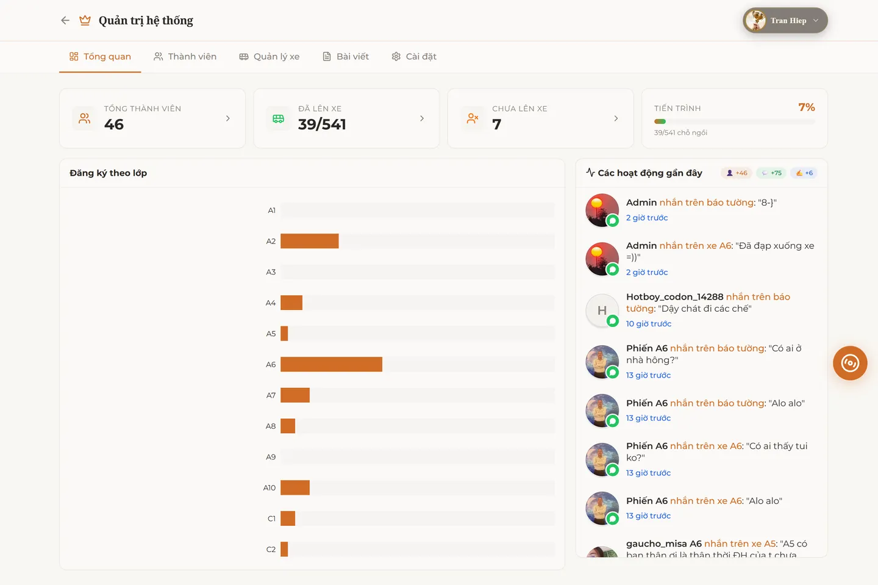Click the back arrow icon
878x585 pixels.
tap(65, 21)
